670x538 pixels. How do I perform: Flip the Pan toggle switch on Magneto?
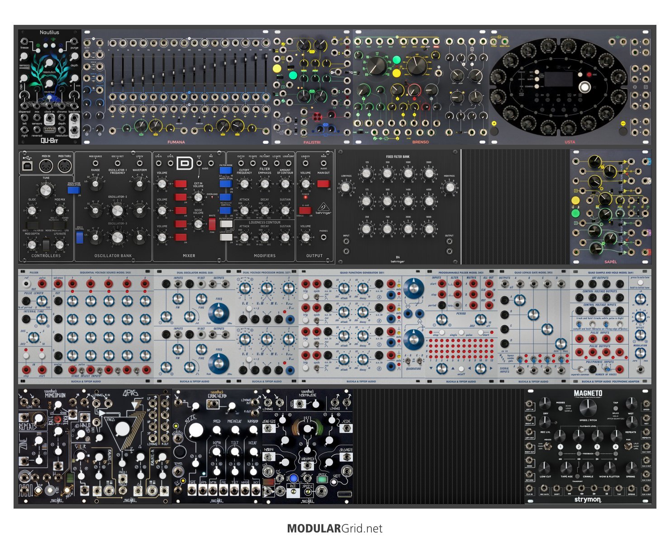pos(628,447)
